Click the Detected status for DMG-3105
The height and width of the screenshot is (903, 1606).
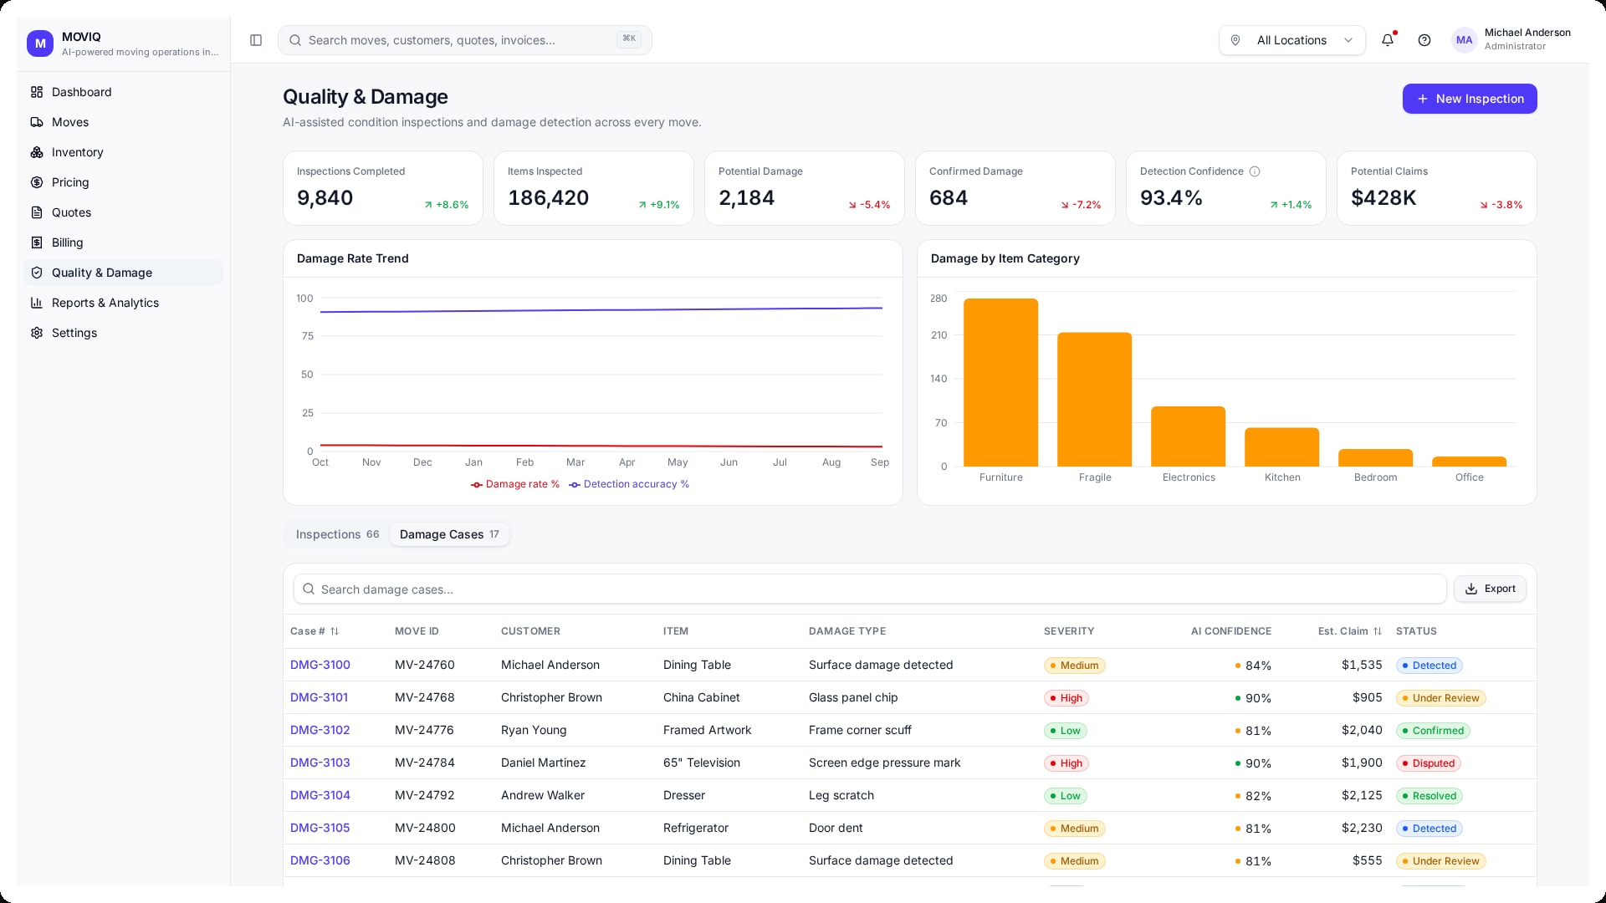coord(1430,829)
